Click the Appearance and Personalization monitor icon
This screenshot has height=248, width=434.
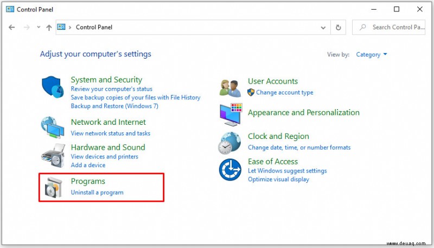[x=231, y=115]
